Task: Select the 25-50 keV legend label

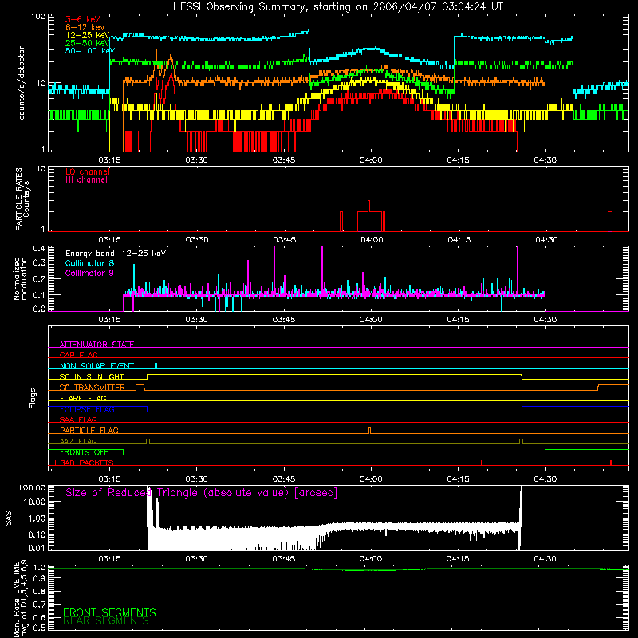Action: (x=87, y=43)
